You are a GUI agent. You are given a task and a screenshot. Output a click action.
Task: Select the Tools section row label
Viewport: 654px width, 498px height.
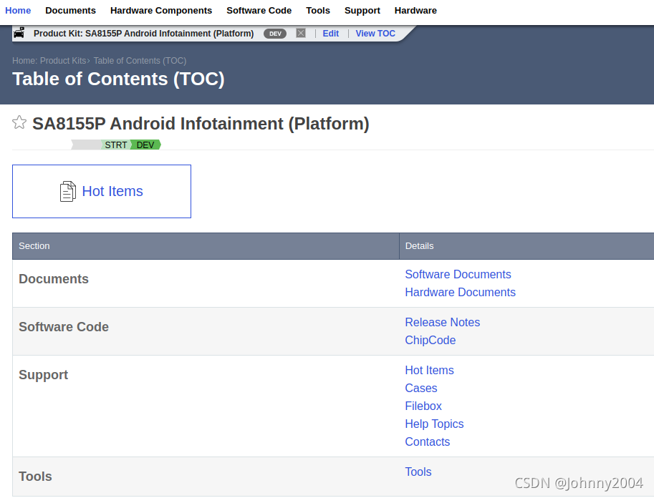tap(35, 477)
